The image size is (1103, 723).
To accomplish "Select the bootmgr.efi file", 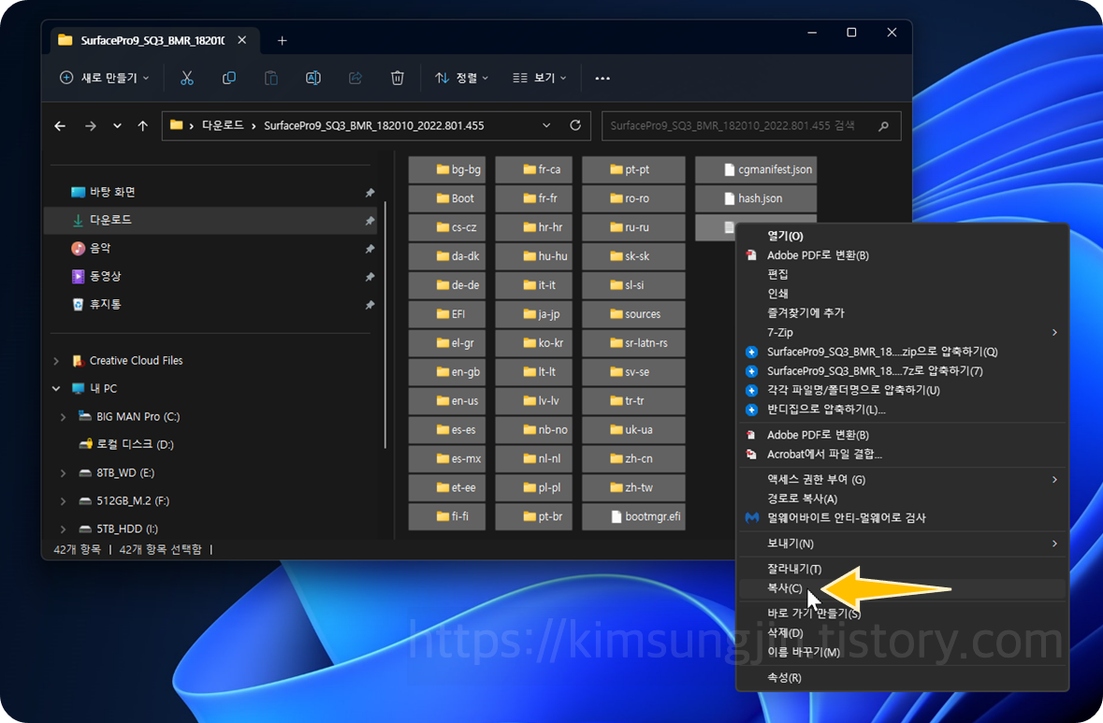I will coord(633,516).
